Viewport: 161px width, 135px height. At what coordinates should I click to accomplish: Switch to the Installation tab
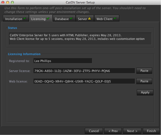click(16, 18)
